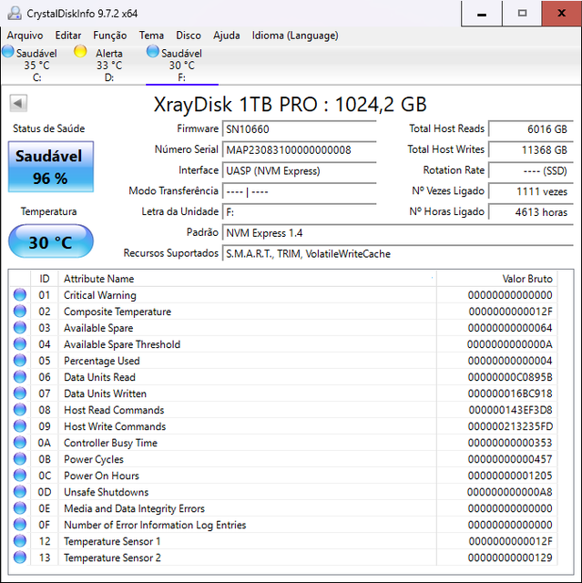Select the C: drive Saudável tab
582x583 pixels.
36,65
